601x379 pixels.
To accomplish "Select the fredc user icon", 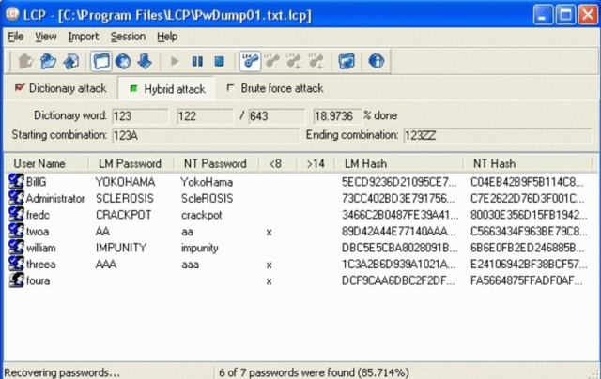I will pos(16,214).
